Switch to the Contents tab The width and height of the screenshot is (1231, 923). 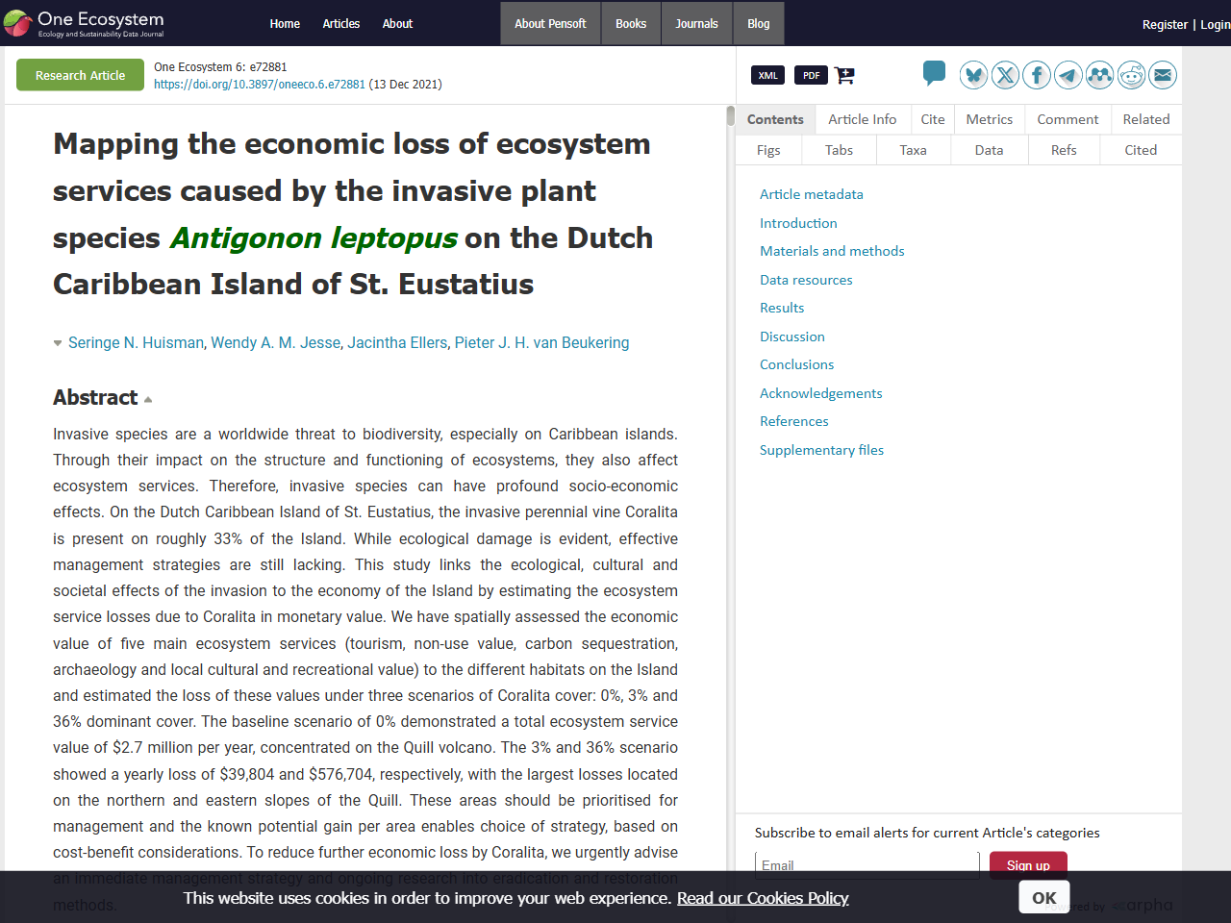click(775, 119)
